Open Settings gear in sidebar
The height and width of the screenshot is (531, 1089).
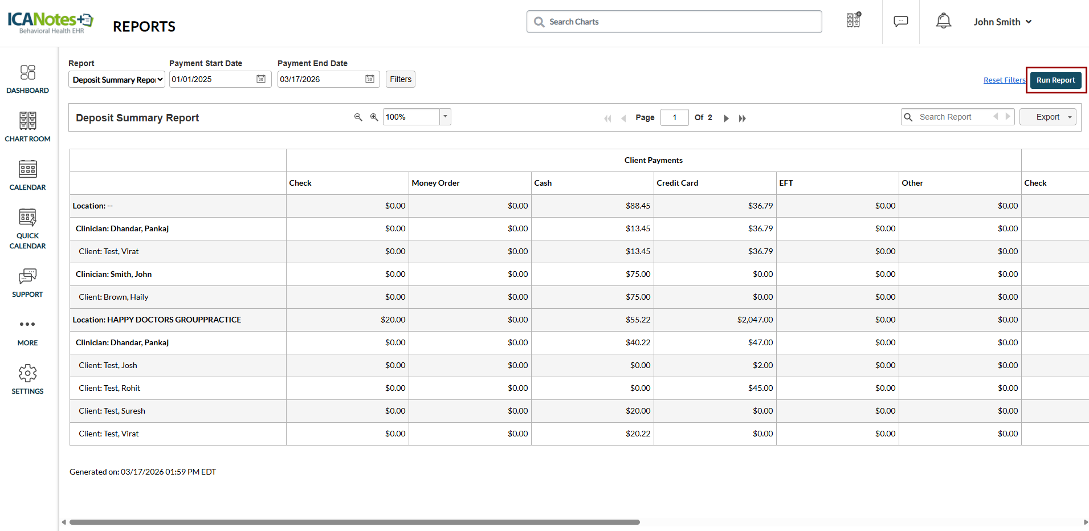point(27,379)
